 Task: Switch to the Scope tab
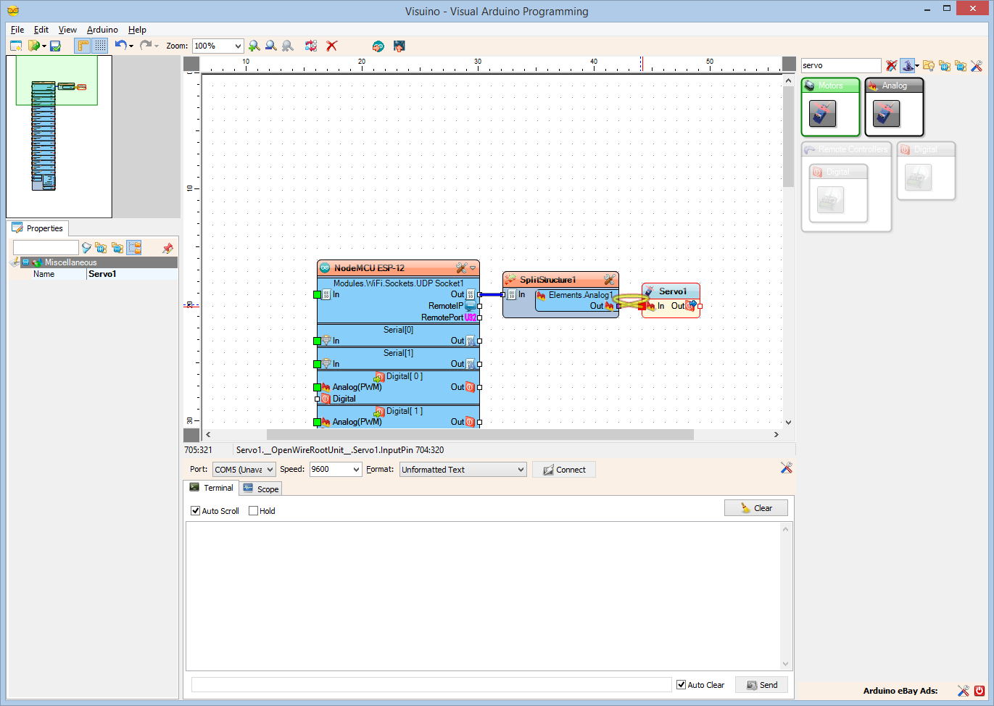[x=260, y=488]
